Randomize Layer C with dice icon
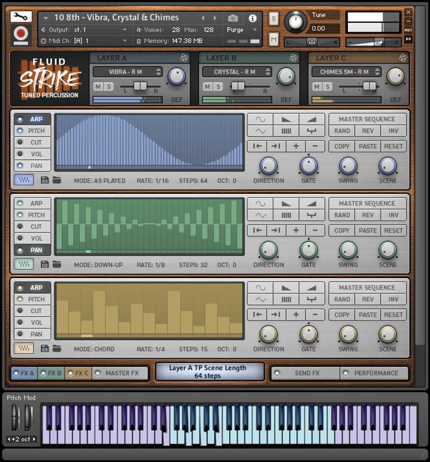 coord(403,58)
